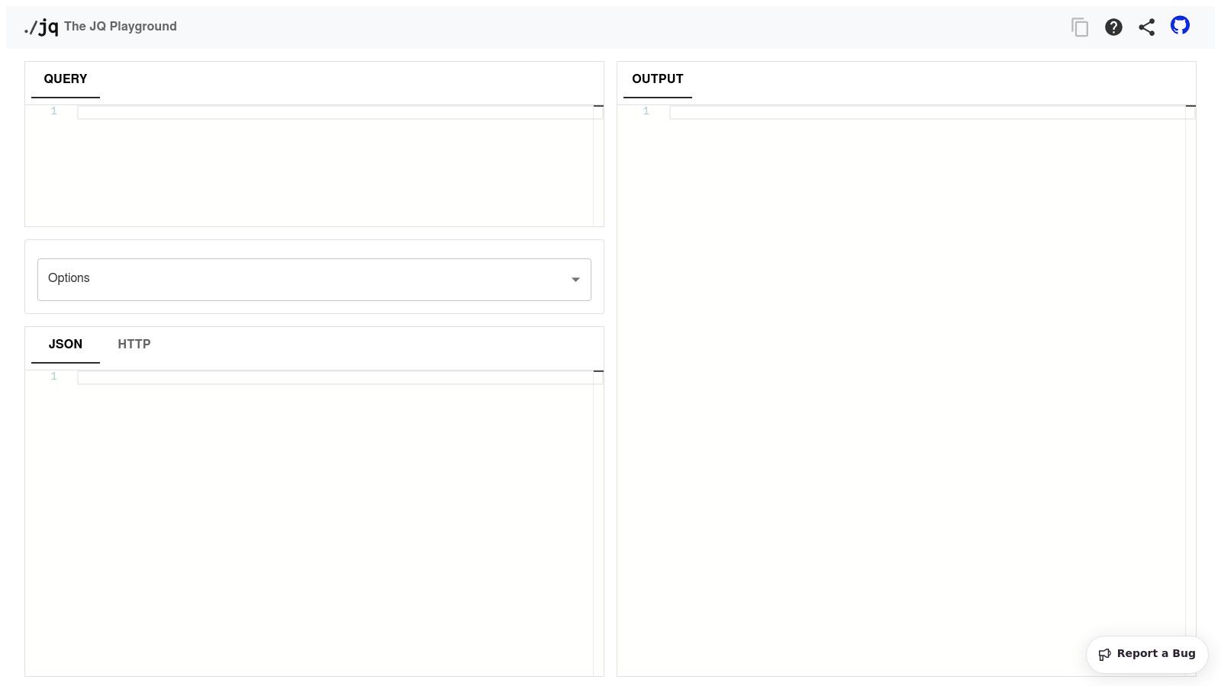The width and height of the screenshot is (1221, 686).
Task: Open help via the question mark icon
Action: click(x=1113, y=27)
